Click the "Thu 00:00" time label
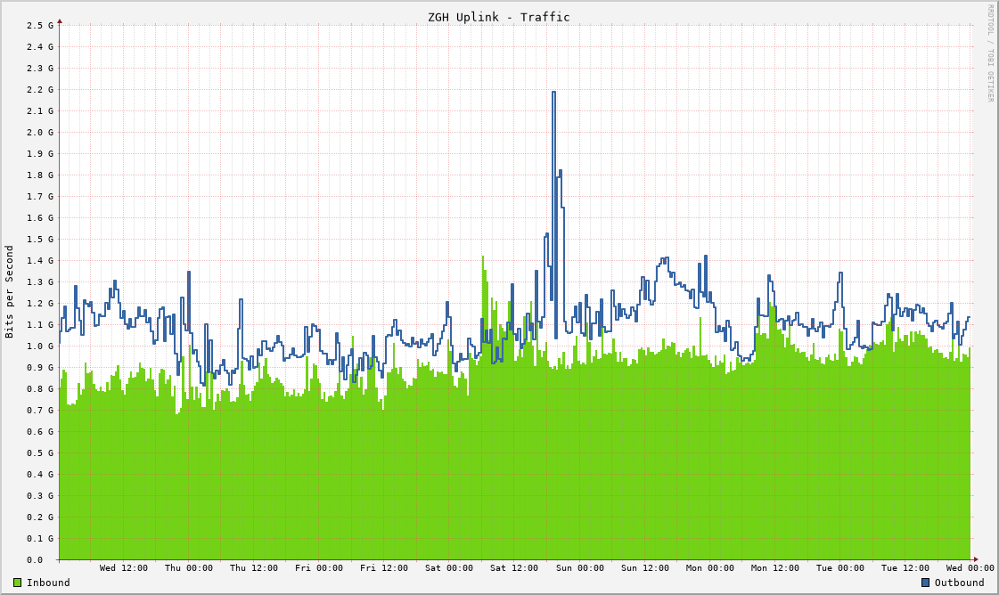Screen dimensions: 999x595 189,567
